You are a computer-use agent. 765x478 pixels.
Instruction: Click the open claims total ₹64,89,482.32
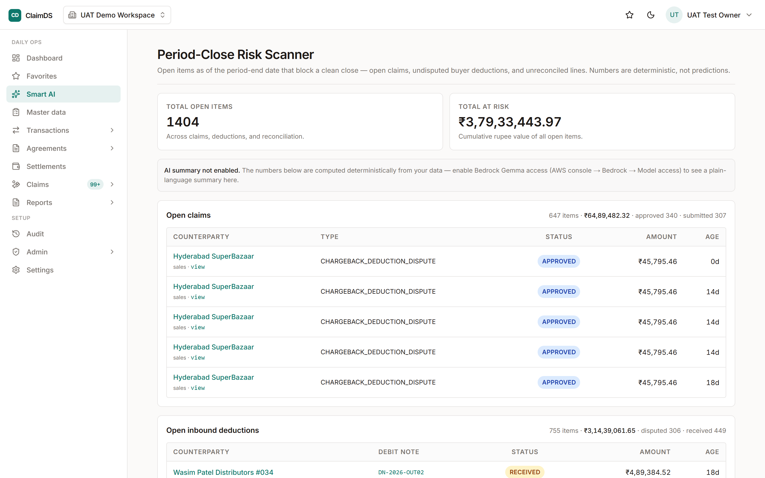click(607, 215)
